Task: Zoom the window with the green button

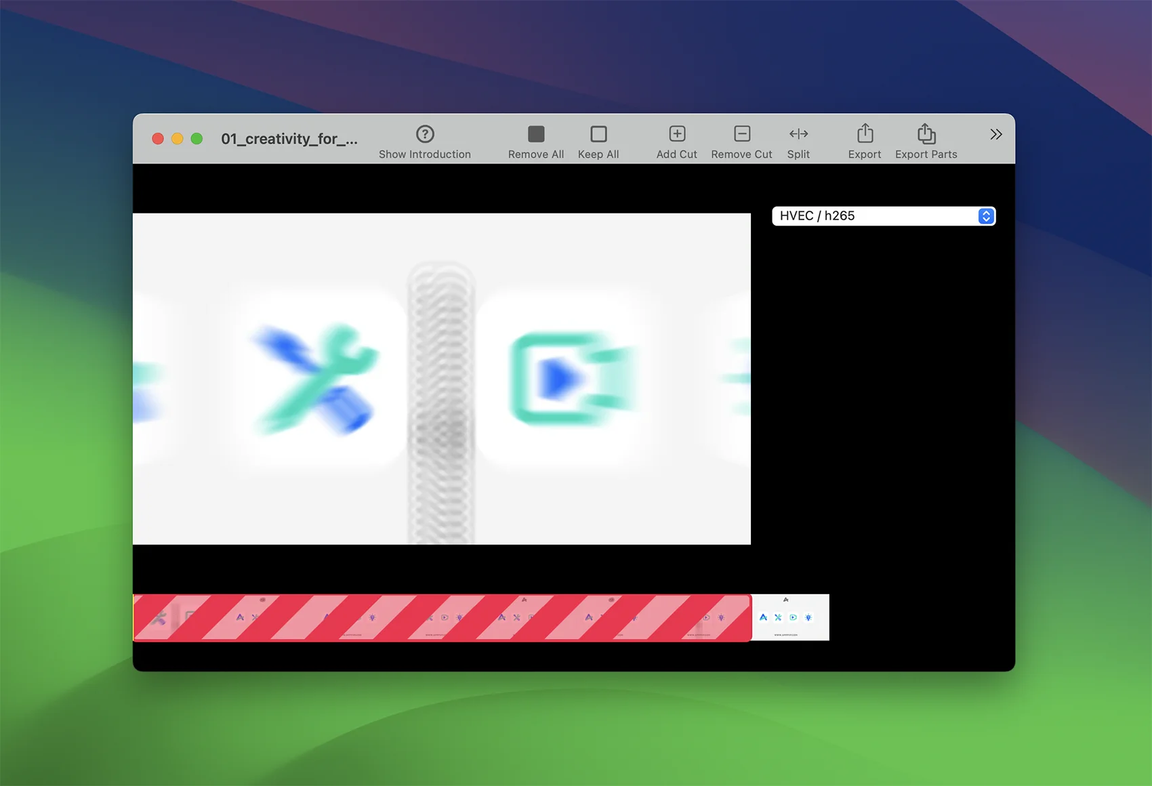Action: [x=197, y=139]
